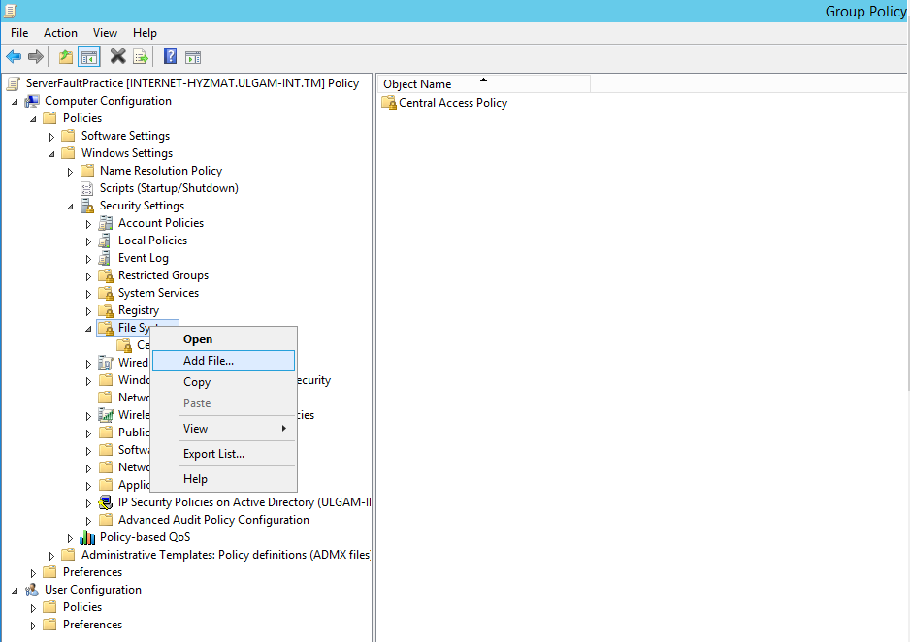This screenshot has width=910, height=642.
Task: Click the Policy-based QoS chart icon
Action: pyautogui.click(x=87, y=537)
